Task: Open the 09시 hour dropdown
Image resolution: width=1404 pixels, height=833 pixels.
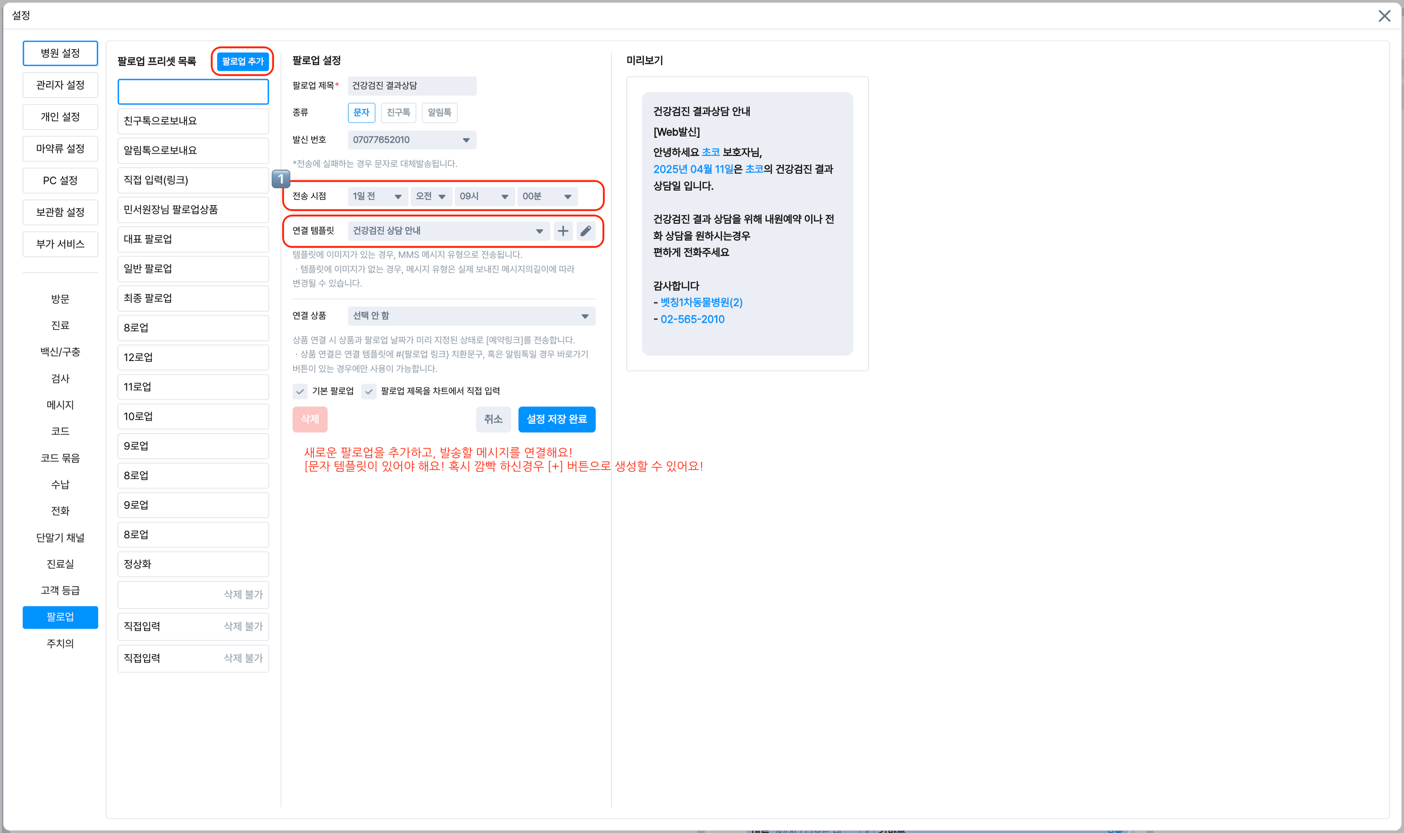Action: pyautogui.click(x=483, y=197)
